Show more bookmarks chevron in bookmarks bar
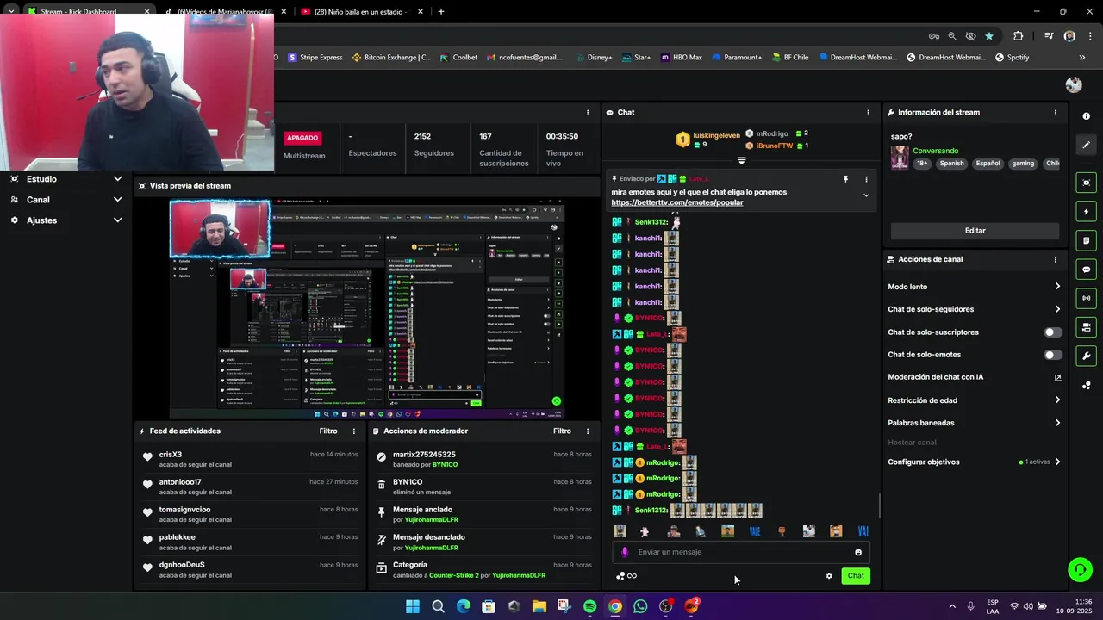The height and width of the screenshot is (620, 1103). click(x=1082, y=58)
